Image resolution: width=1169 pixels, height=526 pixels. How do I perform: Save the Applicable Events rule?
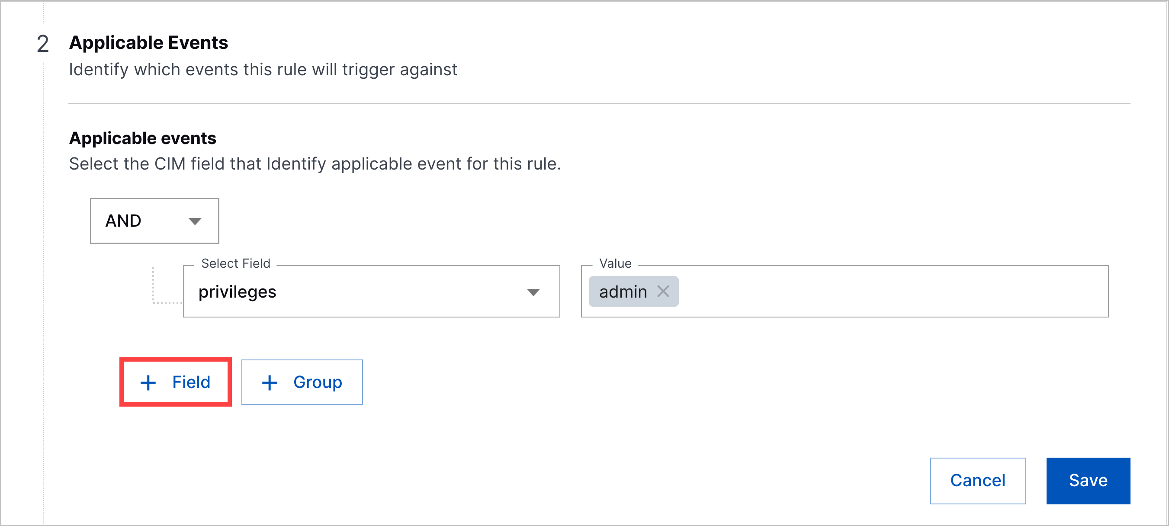click(x=1088, y=480)
